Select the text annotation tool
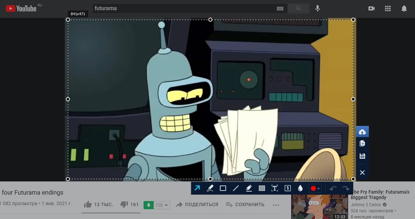The height and width of the screenshot is (219, 415). click(x=275, y=188)
